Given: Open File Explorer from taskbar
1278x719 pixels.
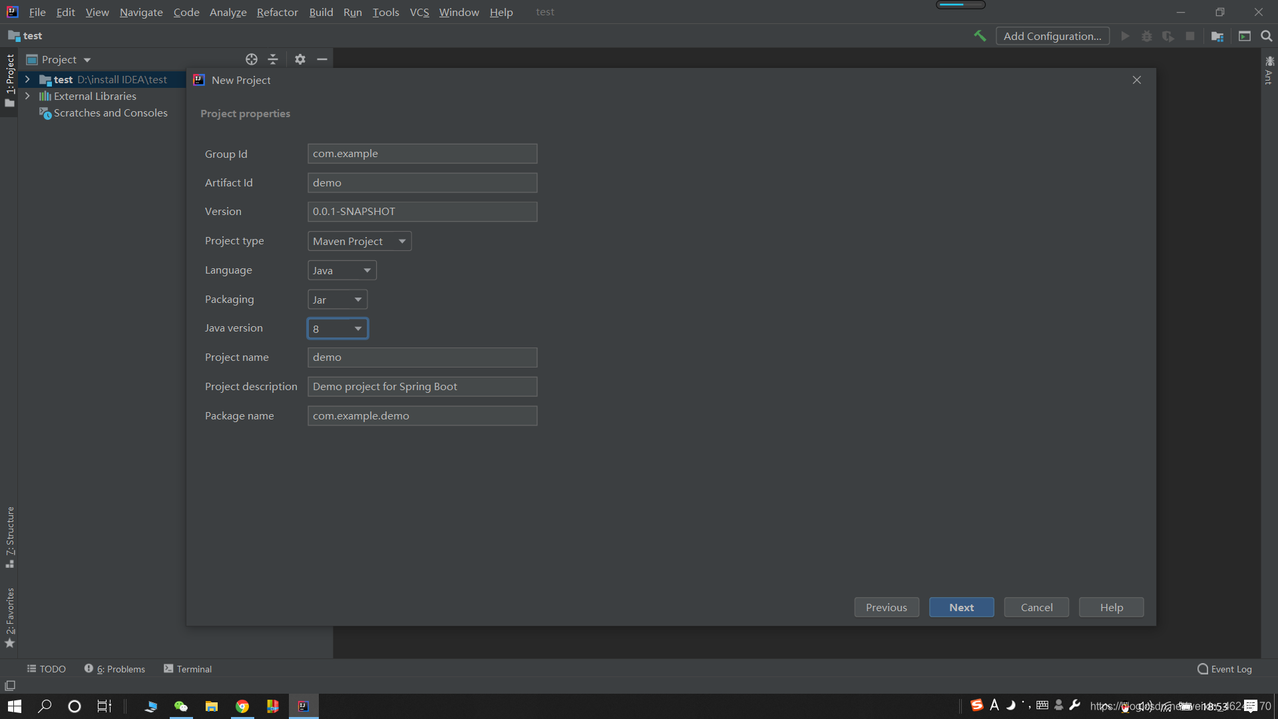Looking at the screenshot, I should [x=212, y=706].
